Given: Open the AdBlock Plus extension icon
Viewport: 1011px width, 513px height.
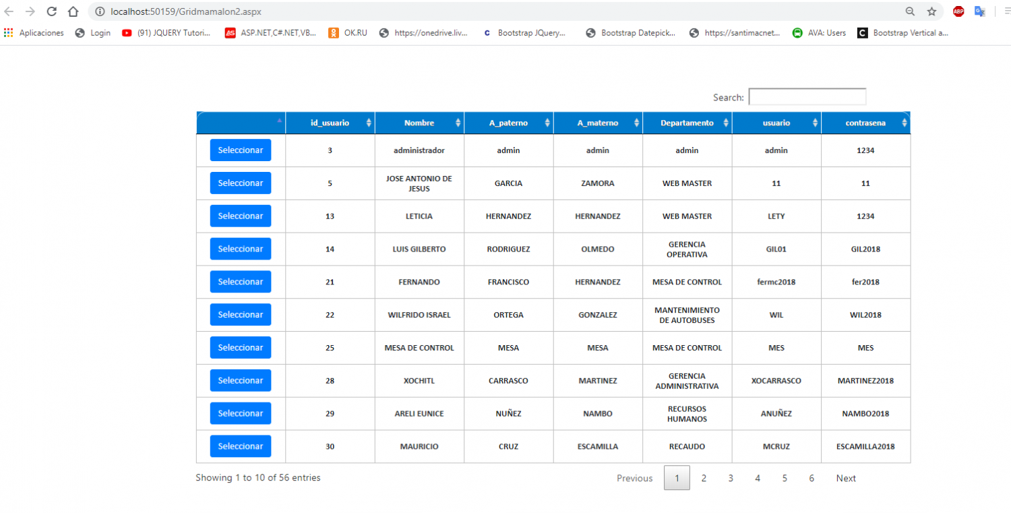Looking at the screenshot, I should [x=958, y=11].
